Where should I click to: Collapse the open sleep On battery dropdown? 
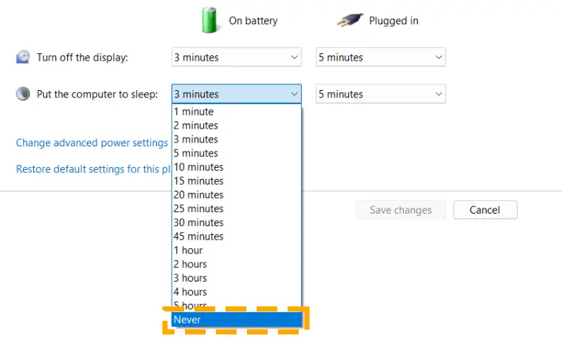[x=237, y=94]
